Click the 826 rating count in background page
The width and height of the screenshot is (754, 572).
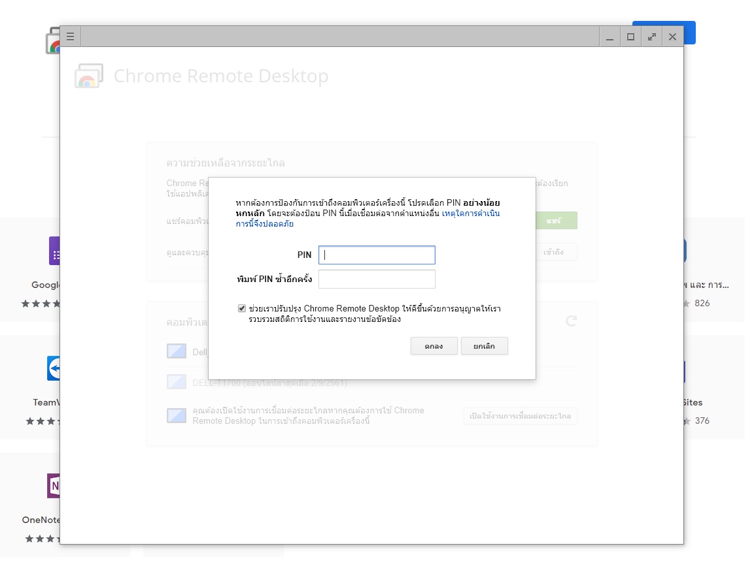point(702,303)
